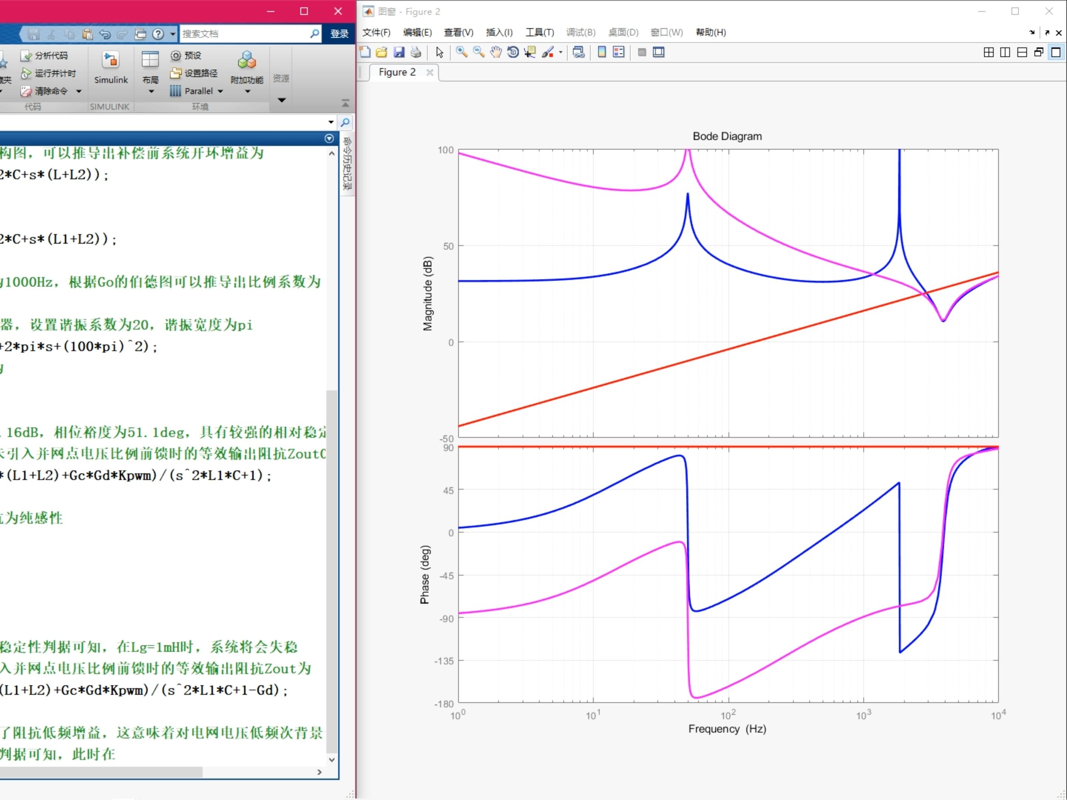
Task: Activate the Rotate 3D tool
Action: click(513, 52)
